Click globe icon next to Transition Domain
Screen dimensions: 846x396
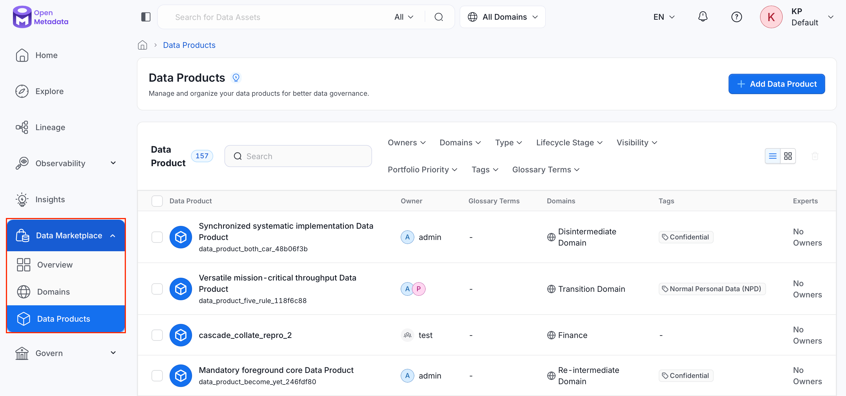click(x=551, y=289)
